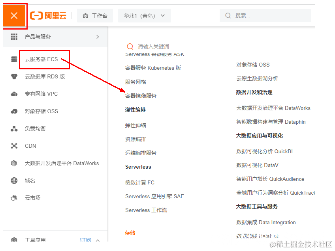Click the magnifier icon in top search bar
The height and width of the screenshot is (251, 335).
(x=228, y=15)
